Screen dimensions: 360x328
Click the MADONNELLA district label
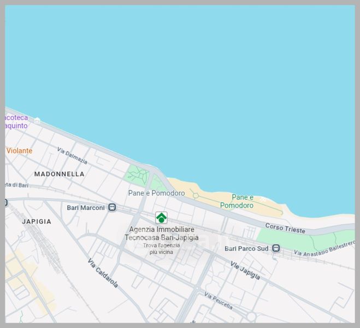click(59, 174)
